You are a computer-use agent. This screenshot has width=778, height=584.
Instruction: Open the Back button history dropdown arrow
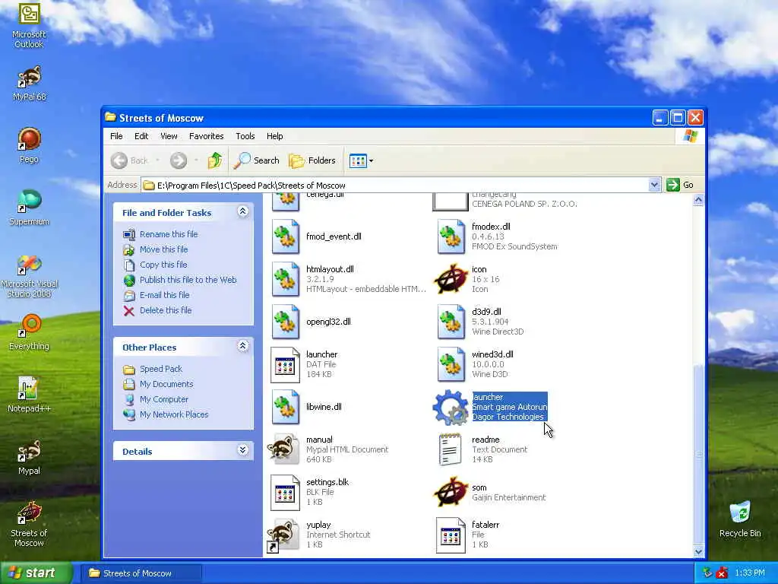(x=158, y=160)
